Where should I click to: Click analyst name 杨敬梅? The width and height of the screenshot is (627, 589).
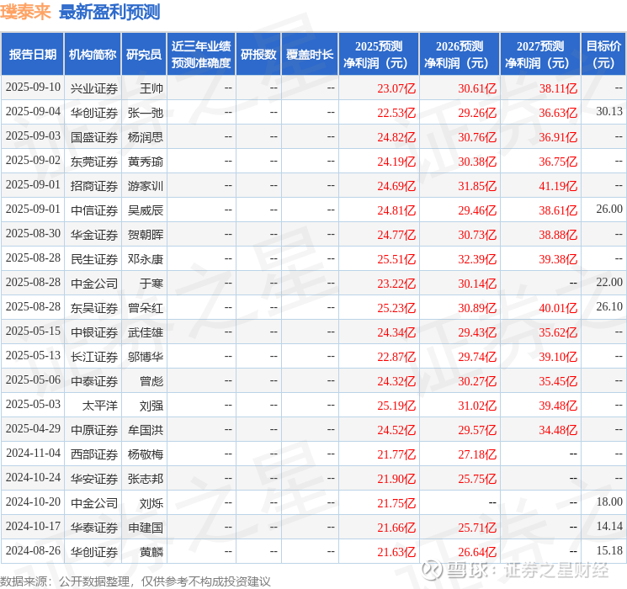[146, 454]
